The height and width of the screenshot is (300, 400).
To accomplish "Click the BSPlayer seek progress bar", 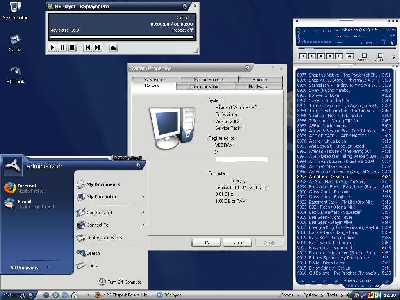I will [x=121, y=37].
